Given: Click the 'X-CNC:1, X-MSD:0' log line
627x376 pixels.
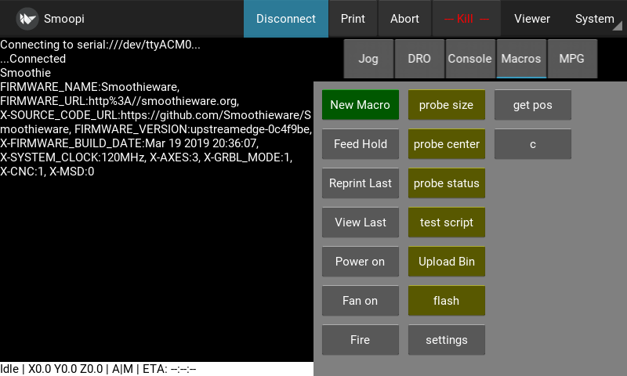Looking at the screenshot, I should [x=47, y=172].
